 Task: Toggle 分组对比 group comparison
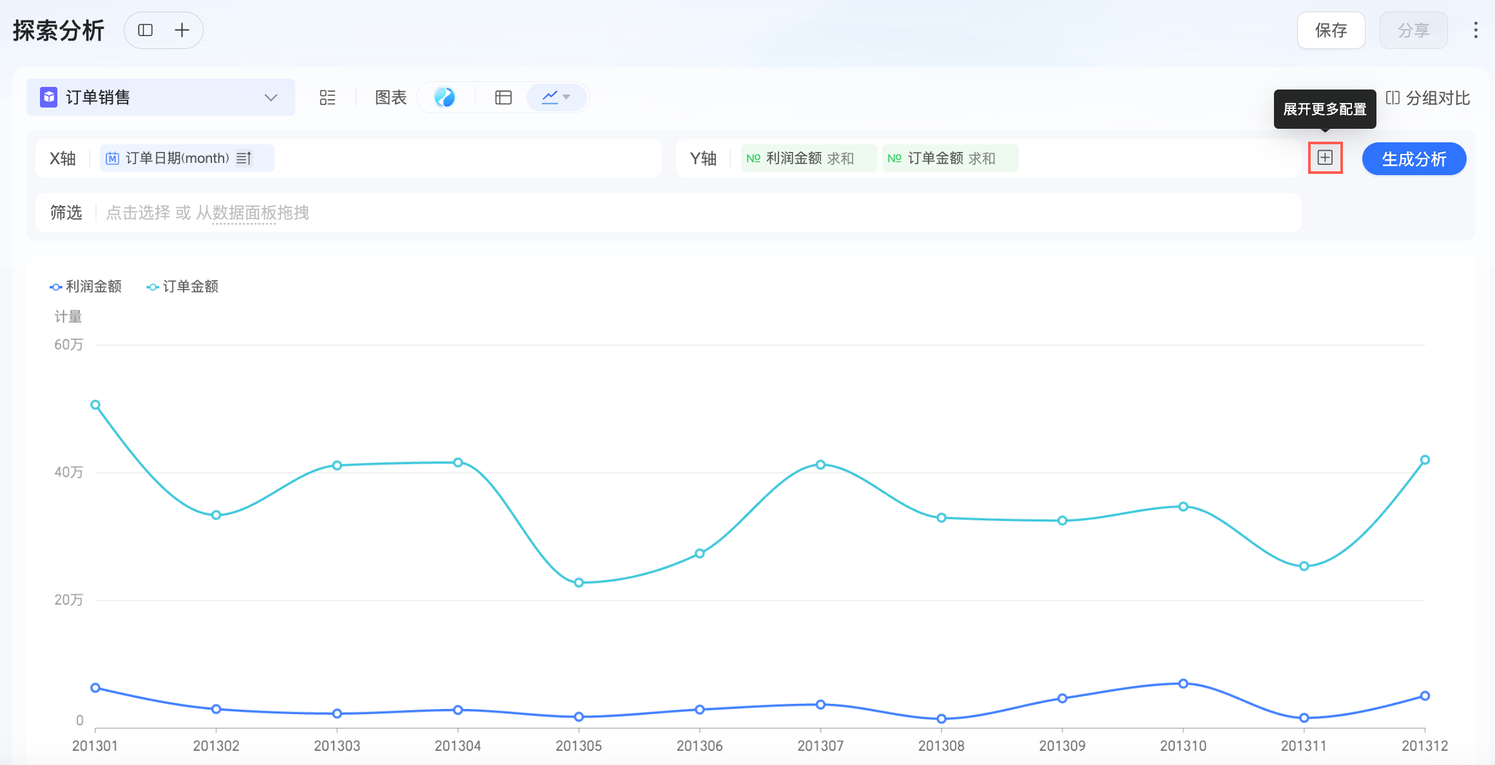pyautogui.click(x=1427, y=98)
